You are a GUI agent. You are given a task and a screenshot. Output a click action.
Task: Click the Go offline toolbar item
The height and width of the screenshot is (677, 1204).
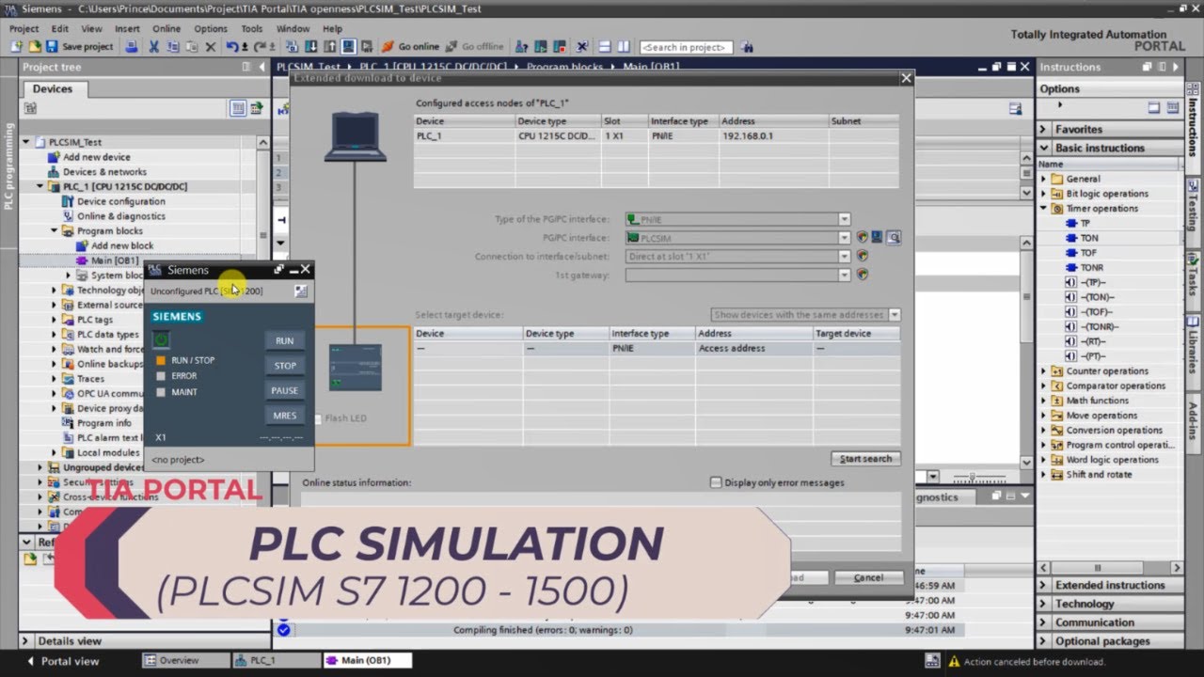477,47
